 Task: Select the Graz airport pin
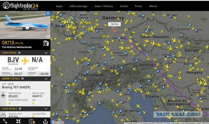158,71
